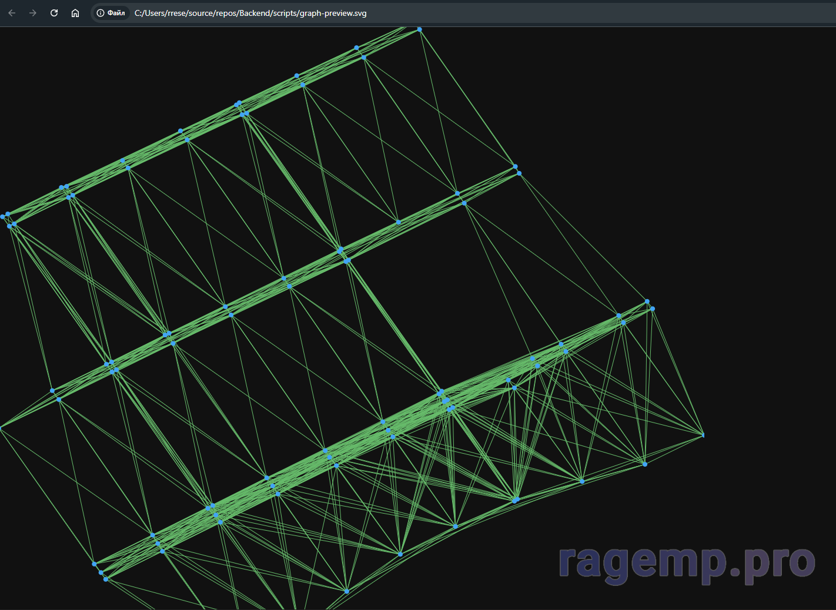Reload the graph-preview.svg page
836x610 pixels.
coord(54,13)
